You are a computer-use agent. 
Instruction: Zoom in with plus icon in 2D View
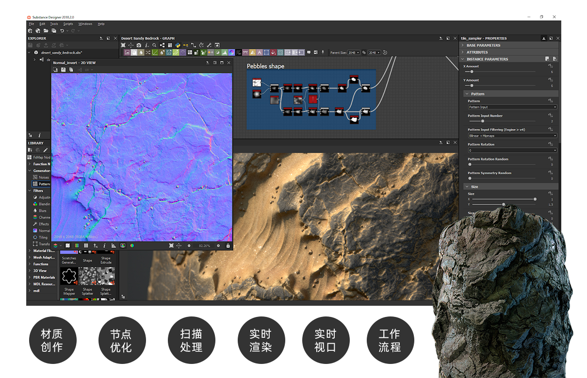click(x=218, y=246)
